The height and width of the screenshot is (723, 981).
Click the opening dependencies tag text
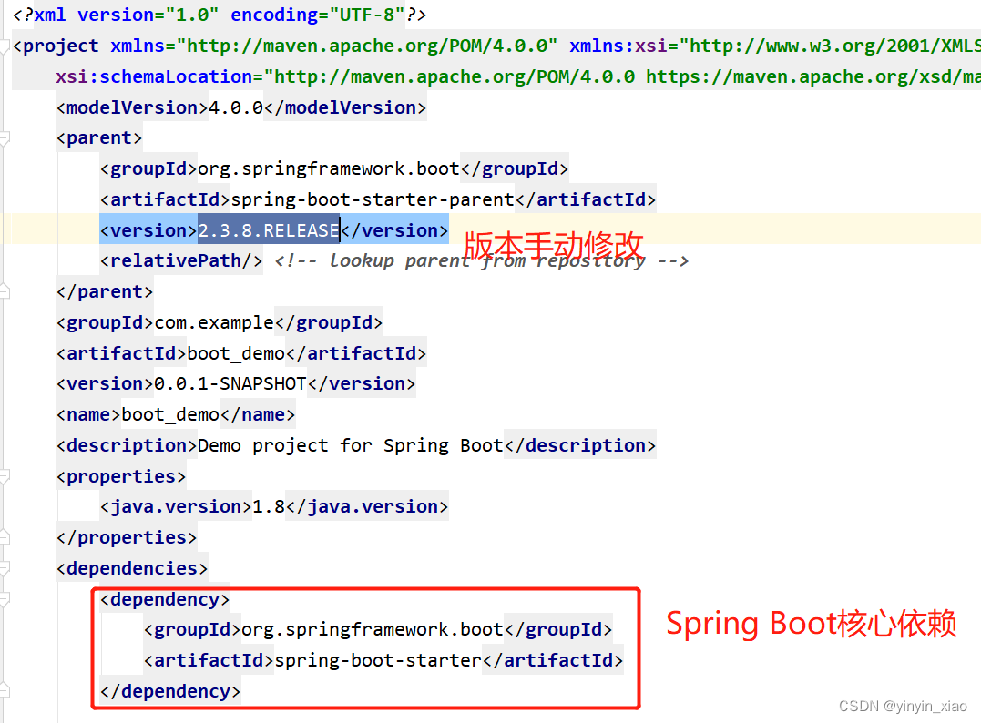coord(132,568)
